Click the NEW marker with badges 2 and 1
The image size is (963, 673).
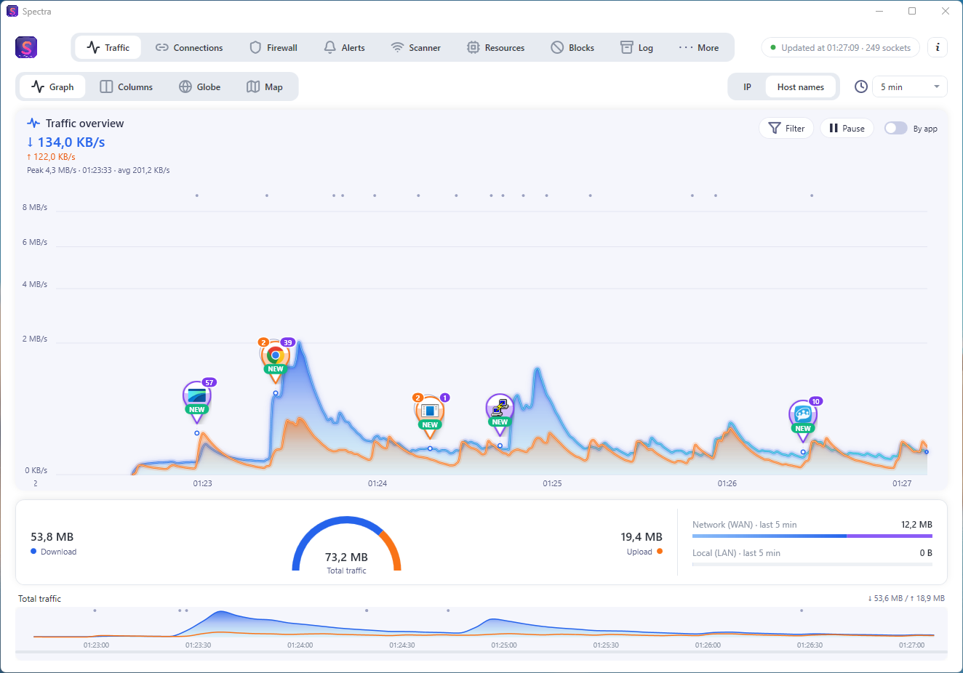(x=430, y=416)
